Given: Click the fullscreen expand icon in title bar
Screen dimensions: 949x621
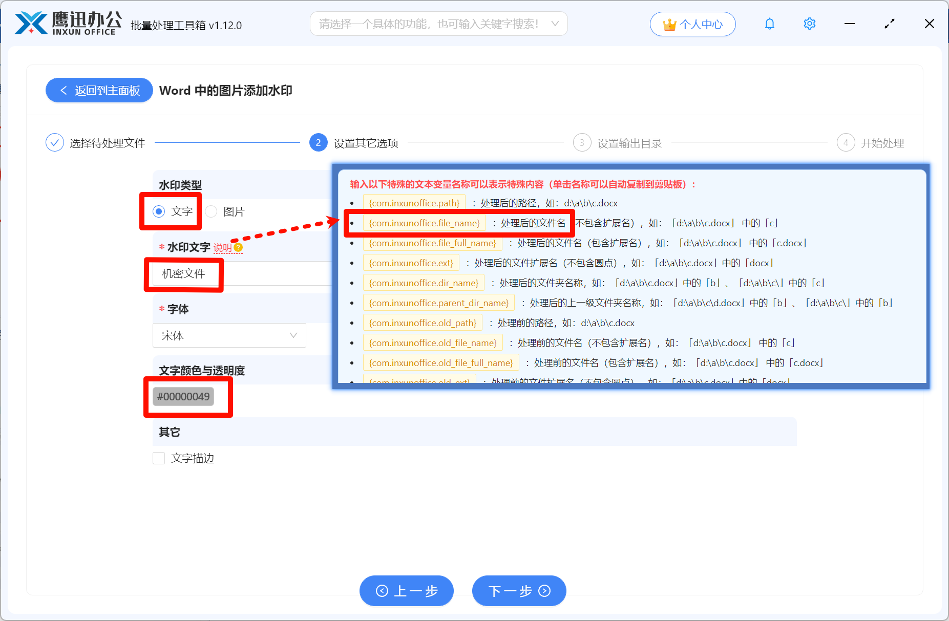Looking at the screenshot, I should point(890,24).
